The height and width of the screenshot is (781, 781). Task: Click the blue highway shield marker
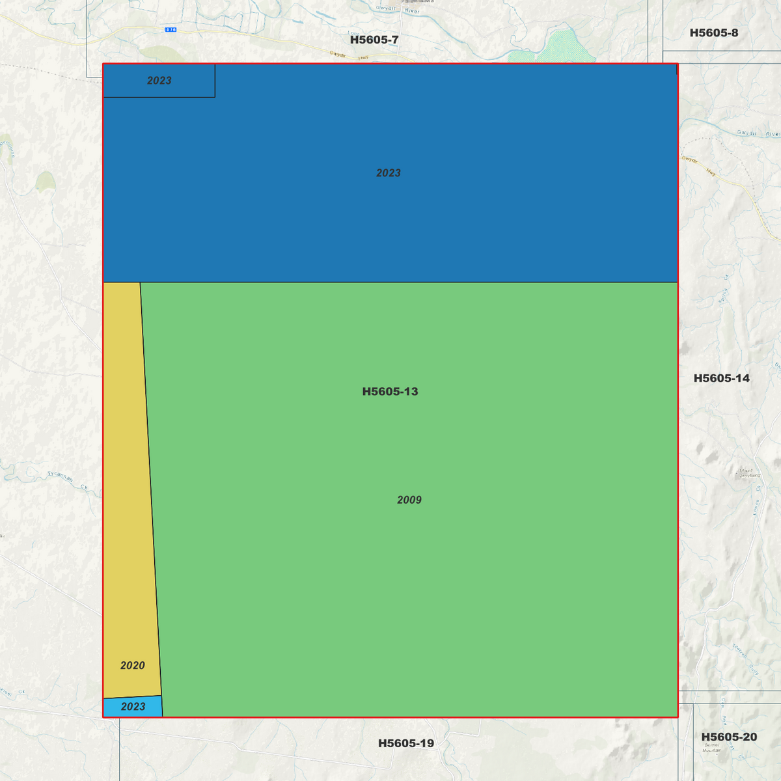click(171, 30)
